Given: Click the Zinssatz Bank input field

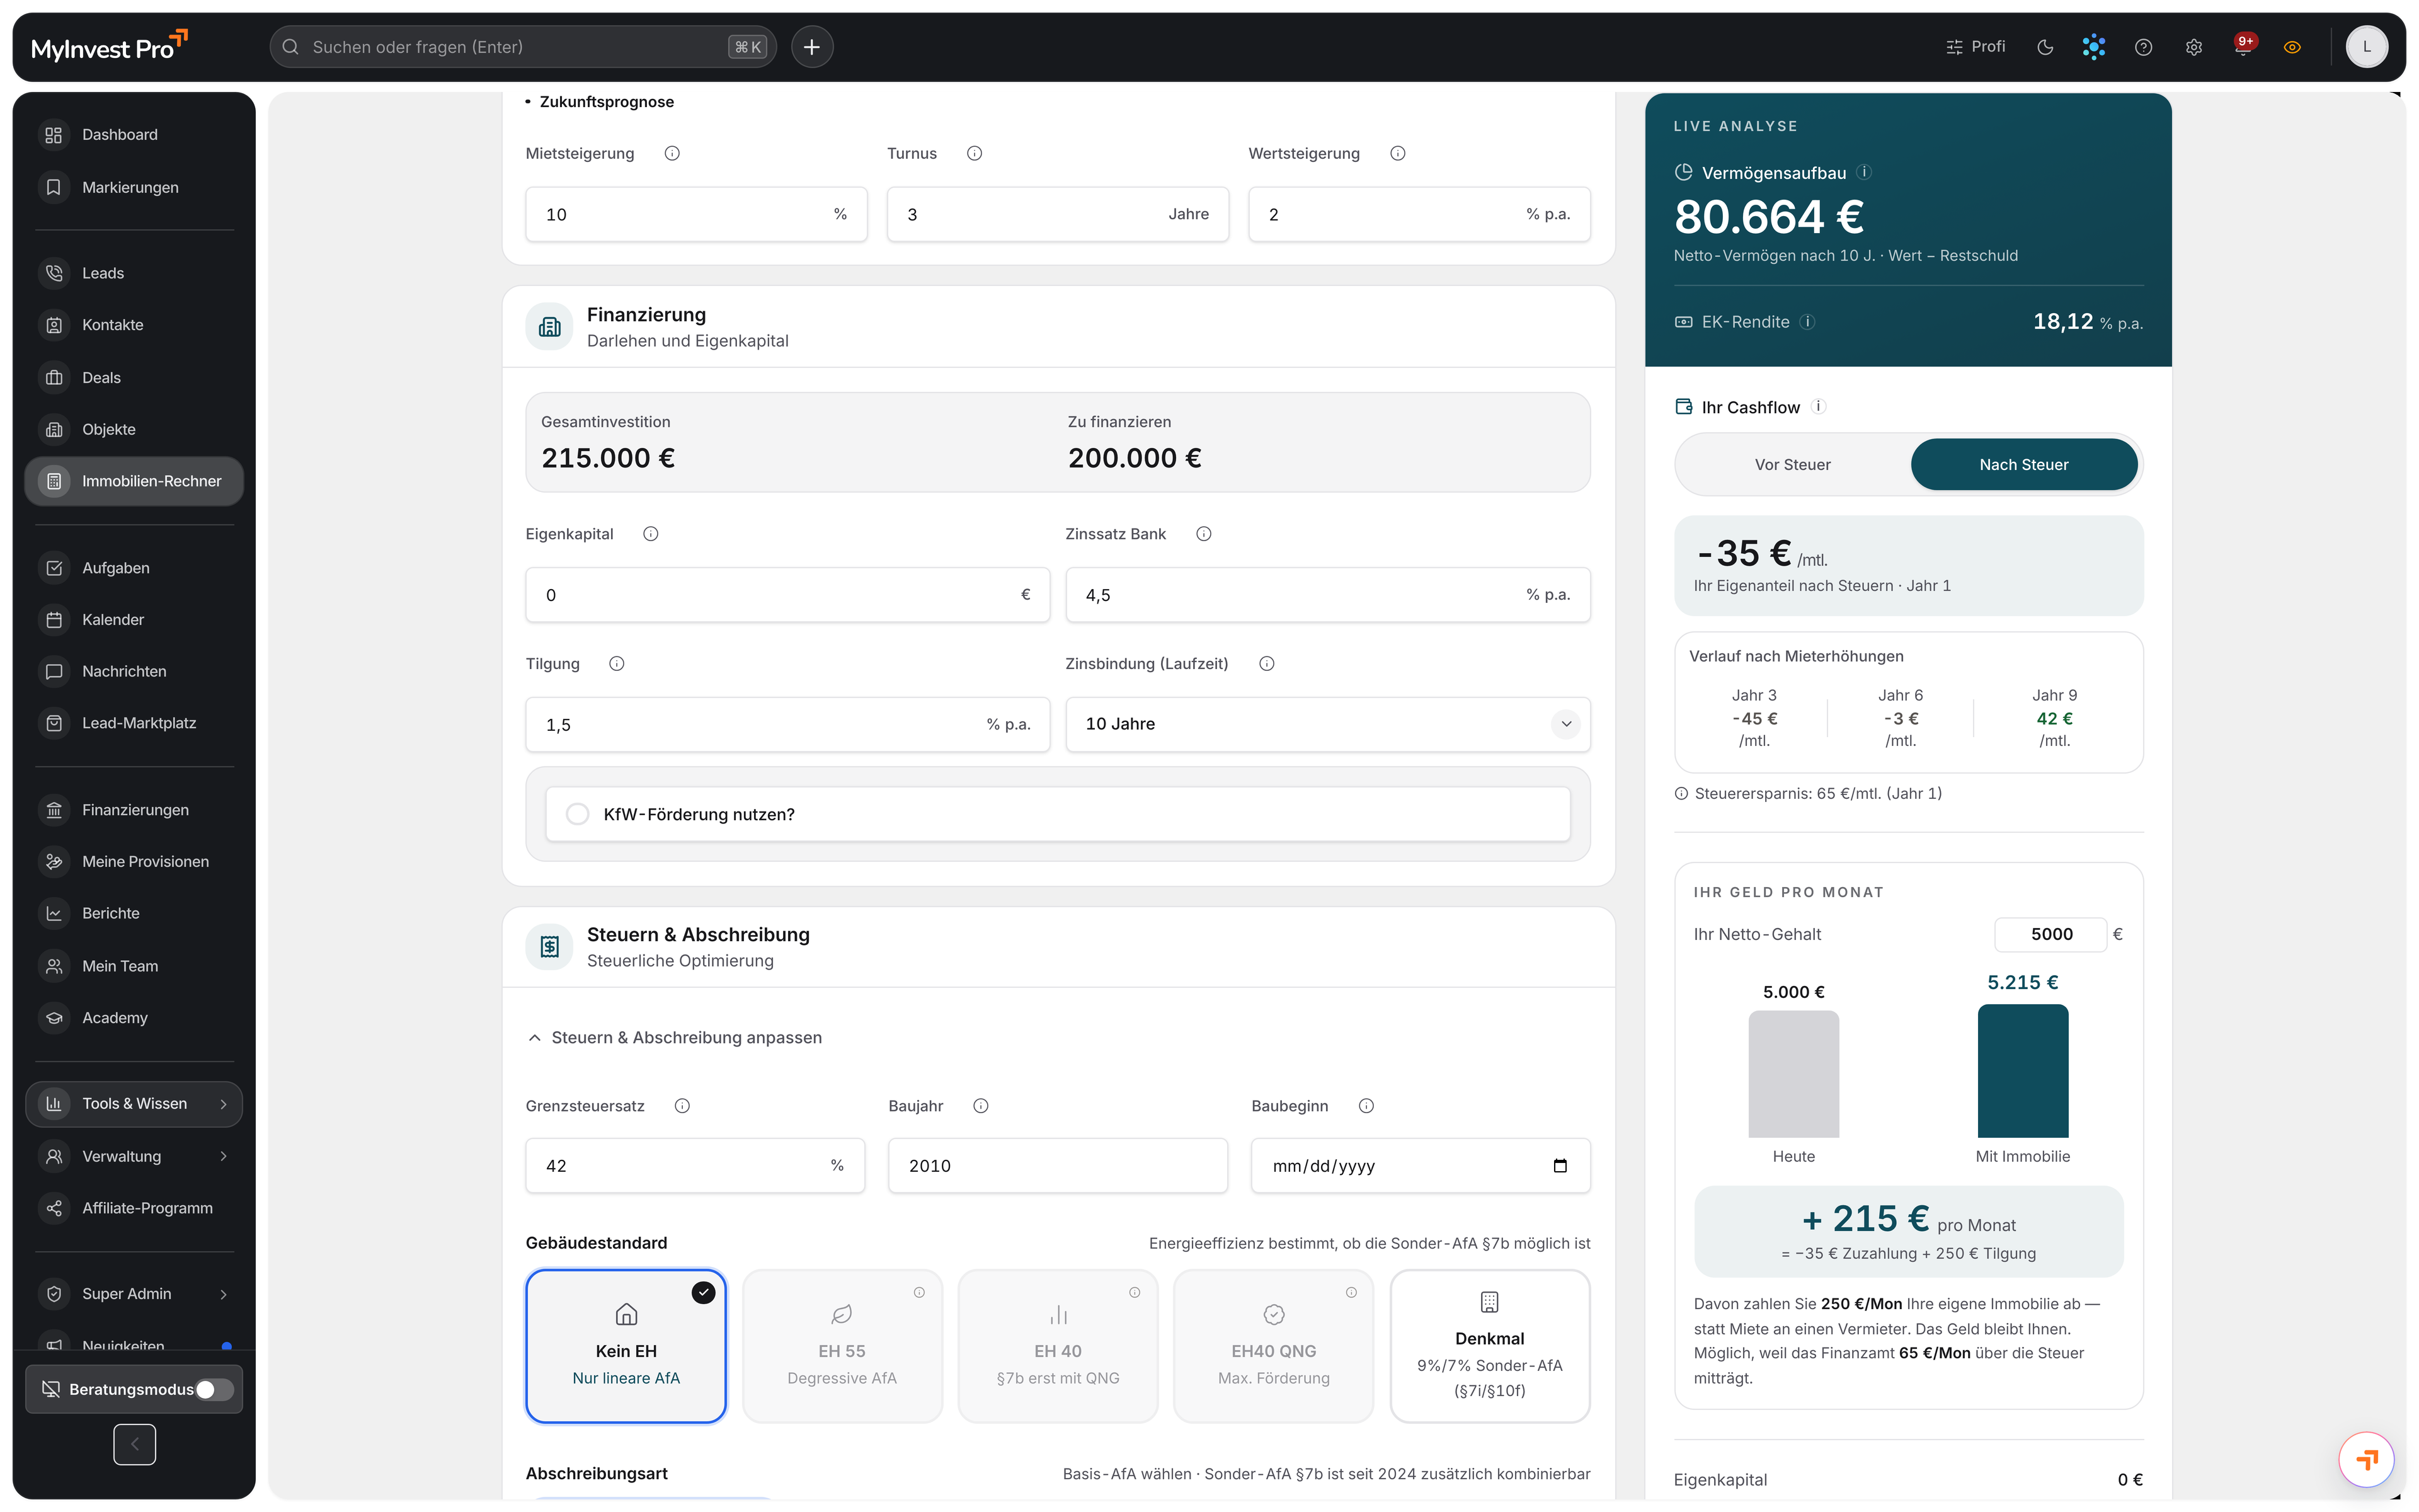Looking at the screenshot, I should tap(1327, 595).
